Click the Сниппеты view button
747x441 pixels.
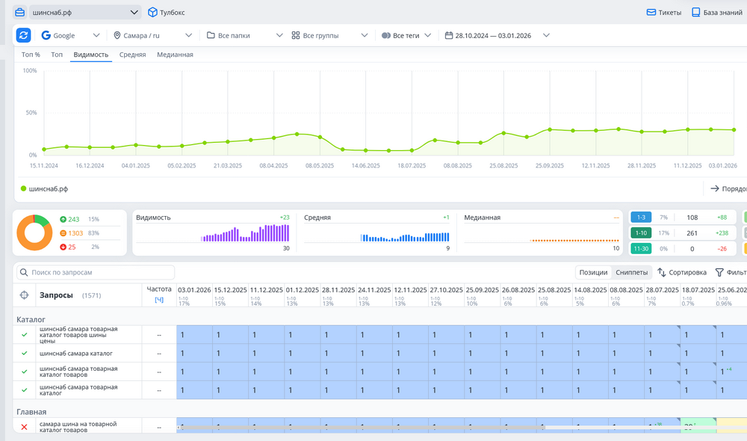[631, 273]
